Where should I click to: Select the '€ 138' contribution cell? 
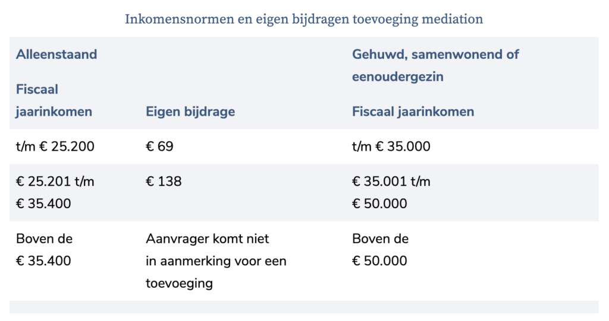click(164, 182)
